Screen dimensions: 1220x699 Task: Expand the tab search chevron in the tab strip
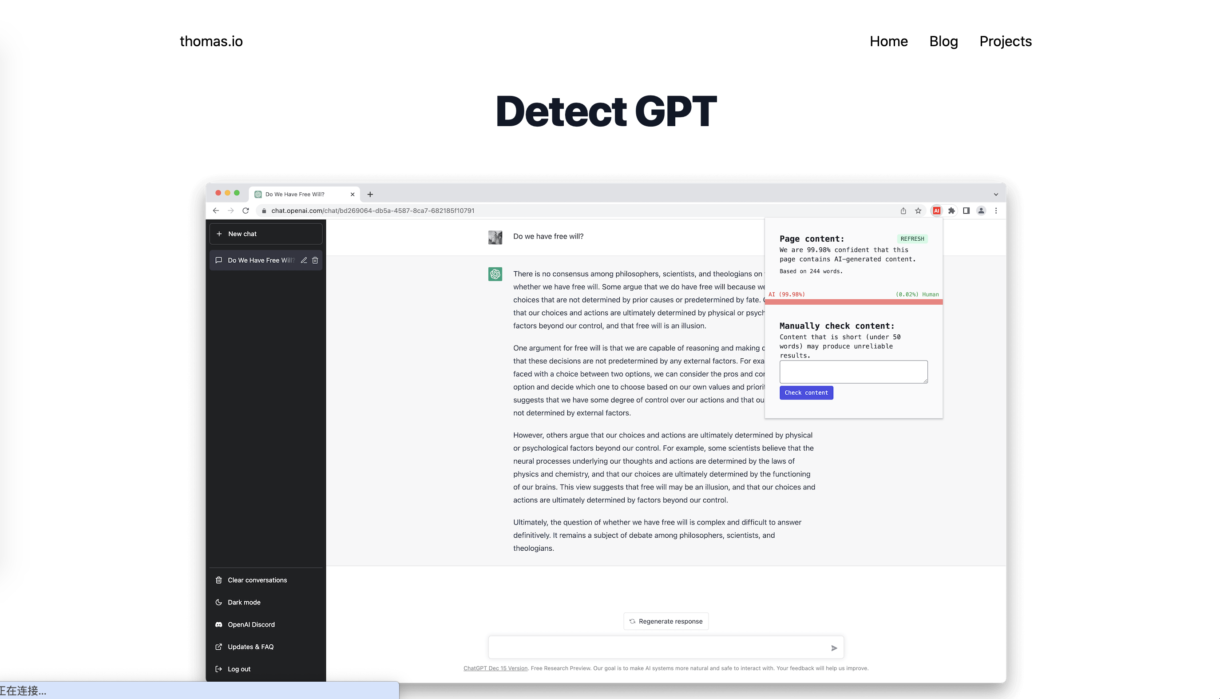pyautogui.click(x=996, y=195)
